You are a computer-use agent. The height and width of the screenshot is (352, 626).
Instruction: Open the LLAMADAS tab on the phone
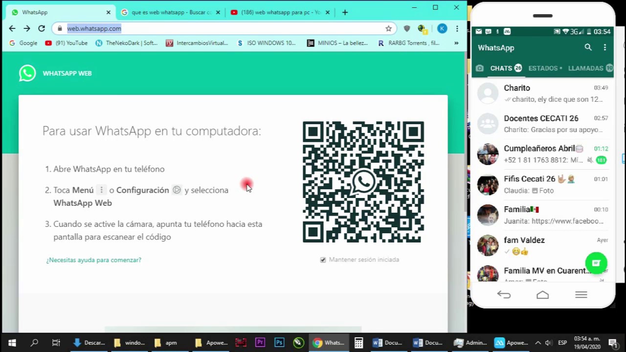(590, 68)
